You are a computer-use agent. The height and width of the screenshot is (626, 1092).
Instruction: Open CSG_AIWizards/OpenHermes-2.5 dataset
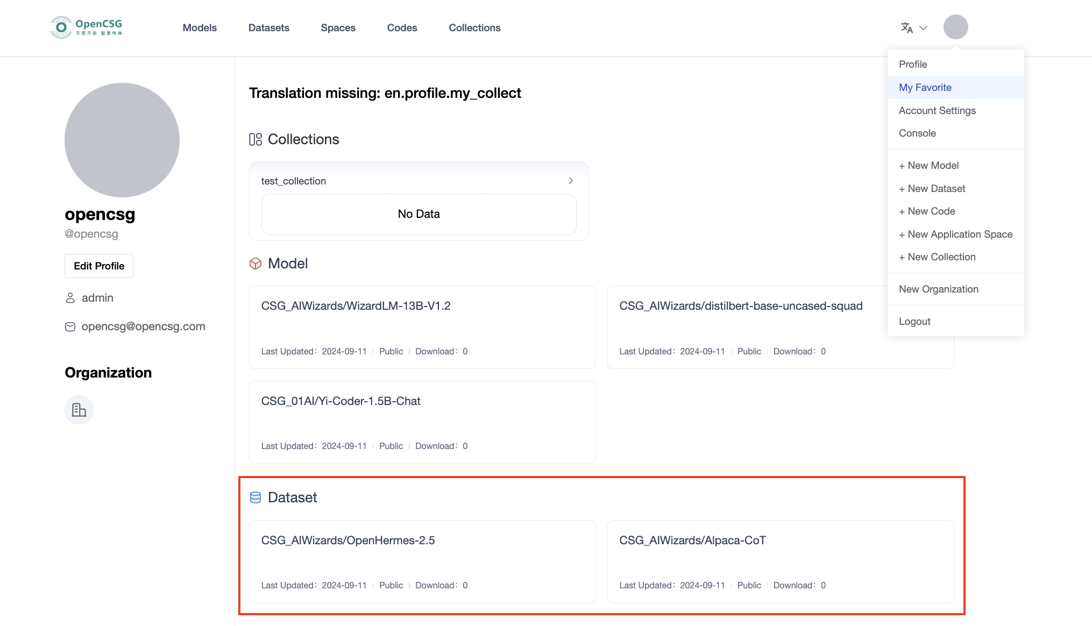348,540
